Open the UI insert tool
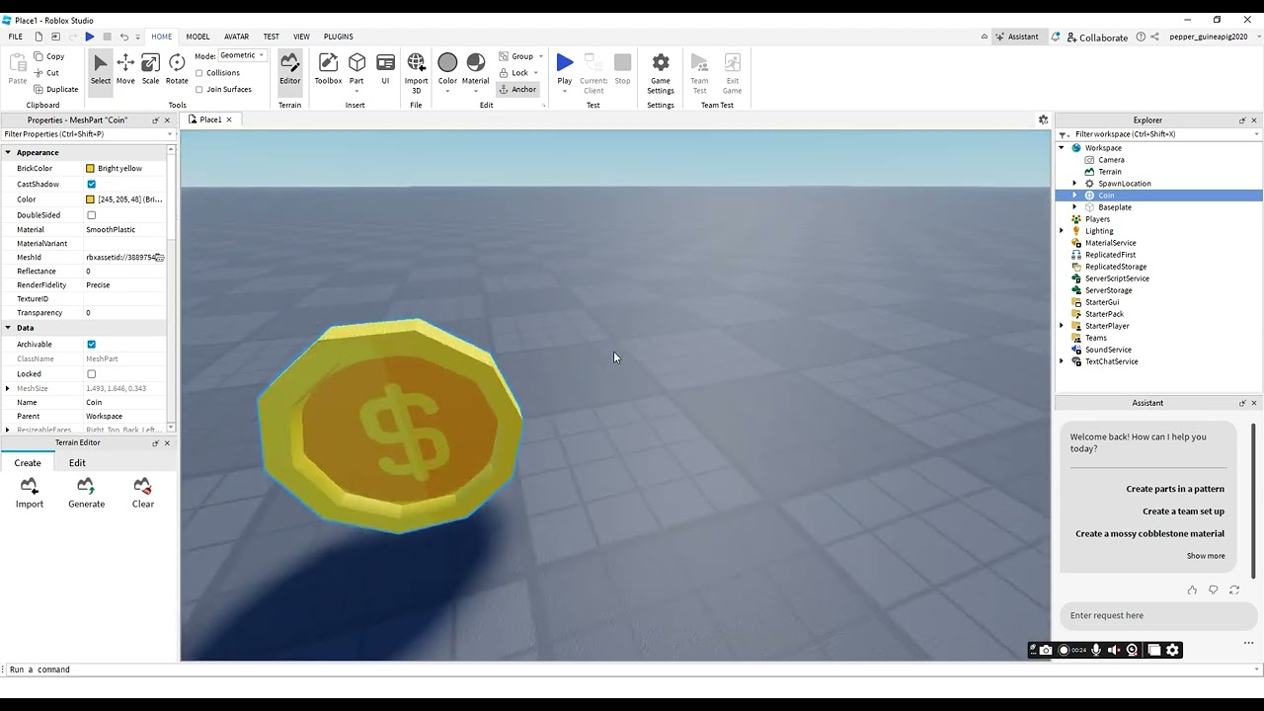 pyautogui.click(x=385, y=69)
